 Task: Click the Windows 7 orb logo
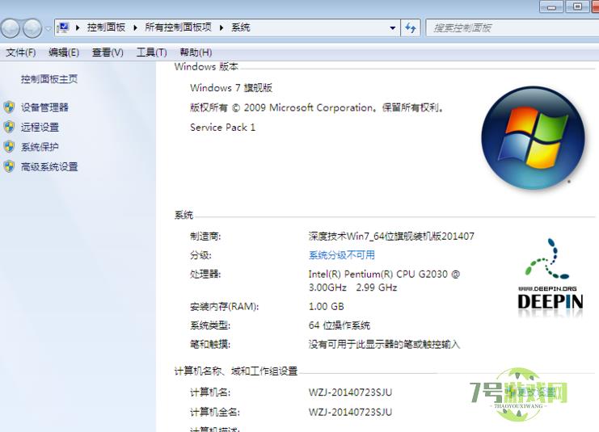(x=533, y=138)
